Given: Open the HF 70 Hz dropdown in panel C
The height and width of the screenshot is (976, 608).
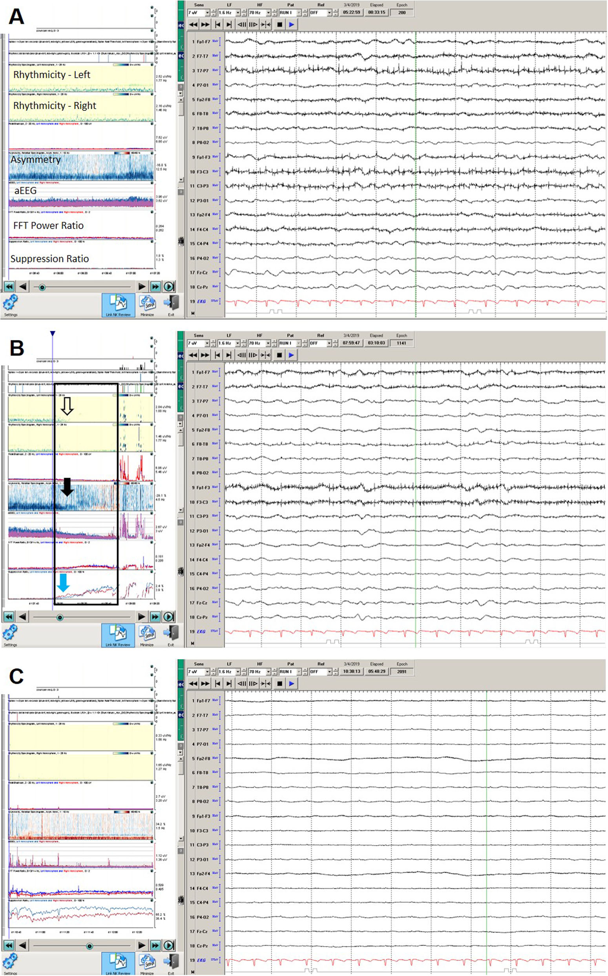Looking at the screenshot, I should point(268,672).
